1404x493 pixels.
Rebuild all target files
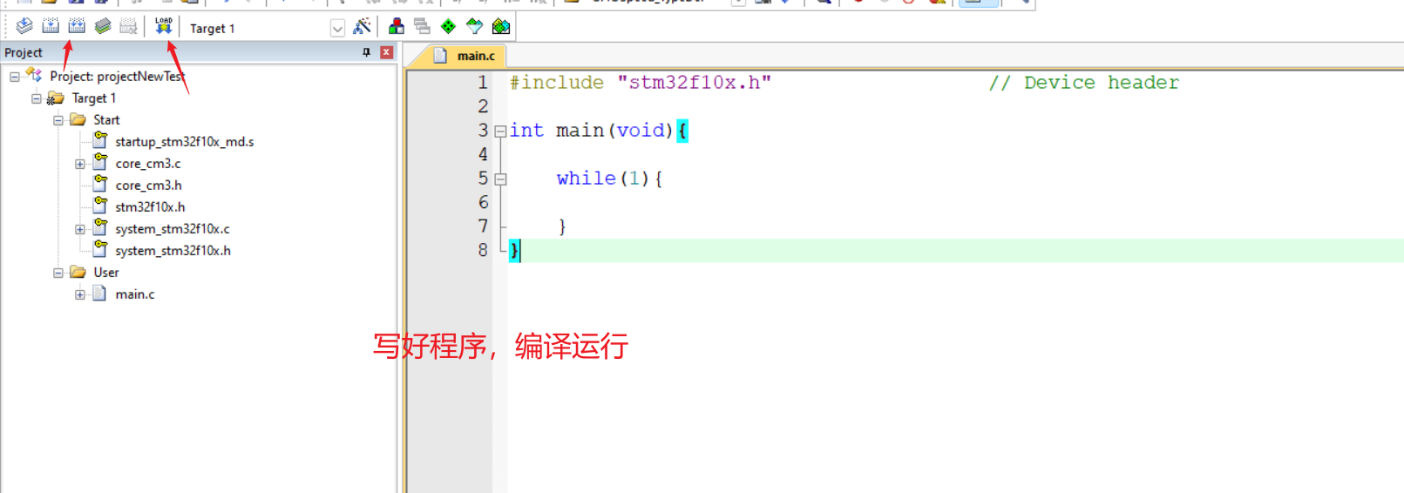coord(77,26)
